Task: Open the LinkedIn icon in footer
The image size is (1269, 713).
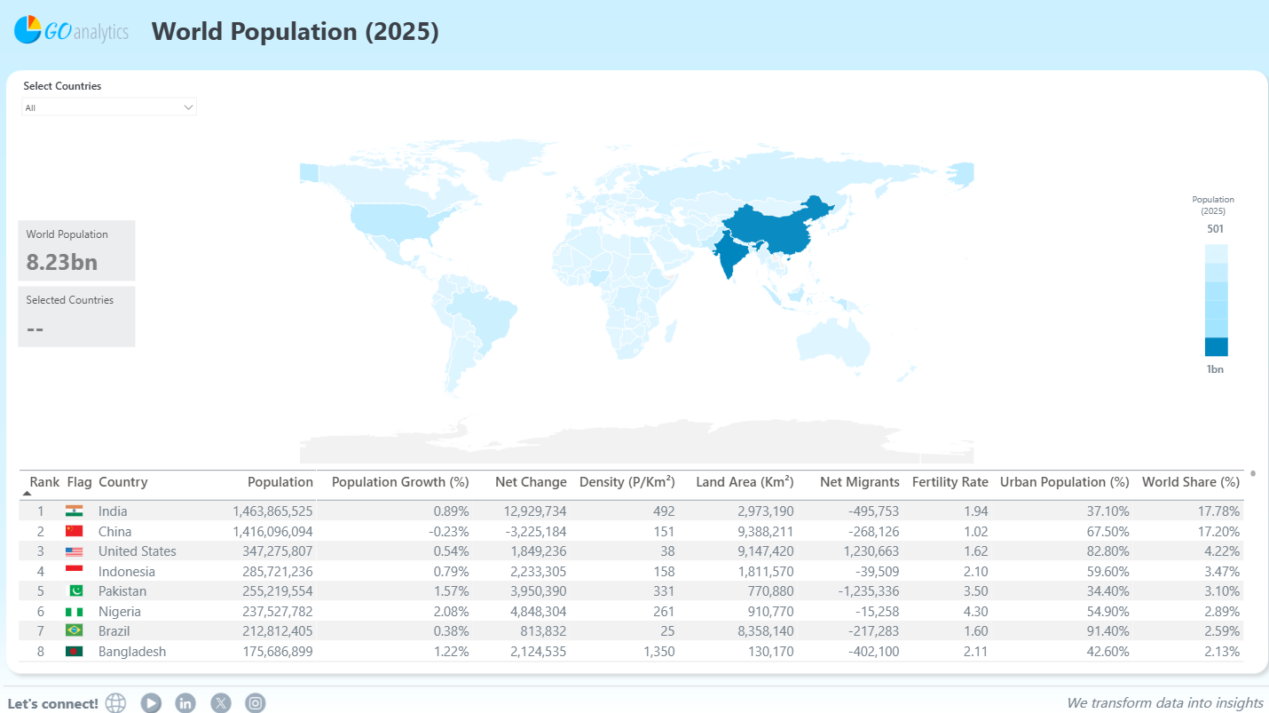Action: tap(185, 702)
